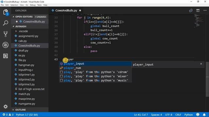Viewport: 209px width, 117px height.
Task: Open the Selection menu
Action: coord(14,5)
